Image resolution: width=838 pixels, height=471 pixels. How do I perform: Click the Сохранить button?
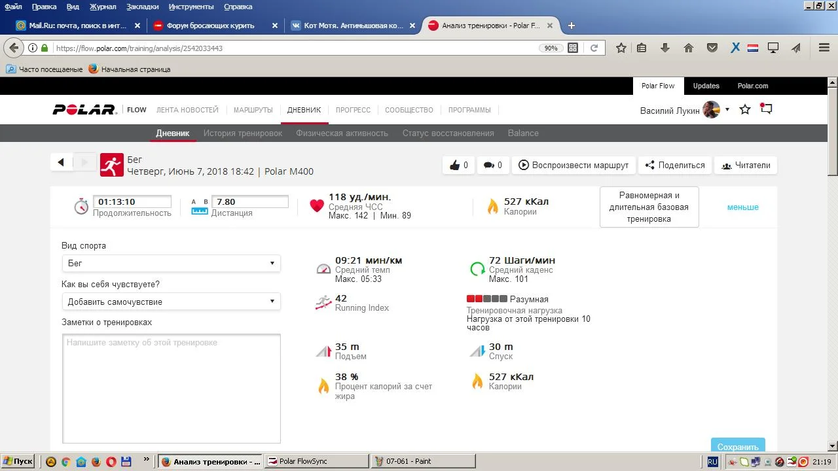pyautogui.click(x=738, y=445)
